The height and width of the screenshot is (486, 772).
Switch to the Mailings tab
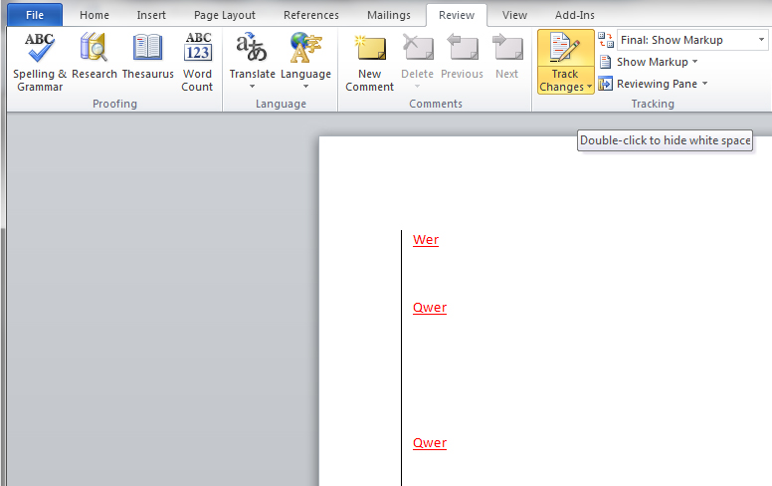(x=388, y=15)
